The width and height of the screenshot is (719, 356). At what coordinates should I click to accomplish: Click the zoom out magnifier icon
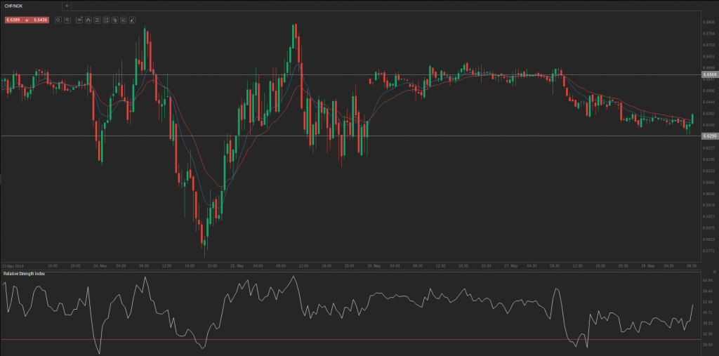[58, 20]
